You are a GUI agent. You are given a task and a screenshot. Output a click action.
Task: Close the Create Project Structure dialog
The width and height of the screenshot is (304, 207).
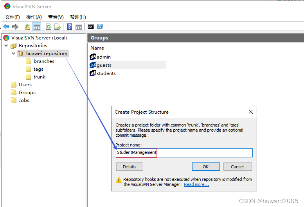point(251,112)
